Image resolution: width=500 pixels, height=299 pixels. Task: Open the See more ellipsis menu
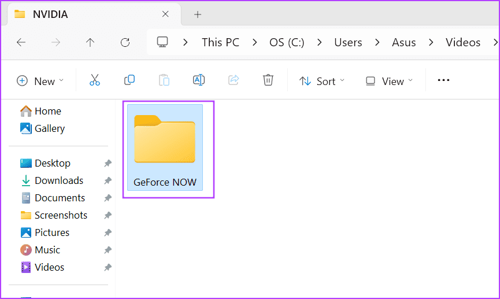click(x=443, y=80)
